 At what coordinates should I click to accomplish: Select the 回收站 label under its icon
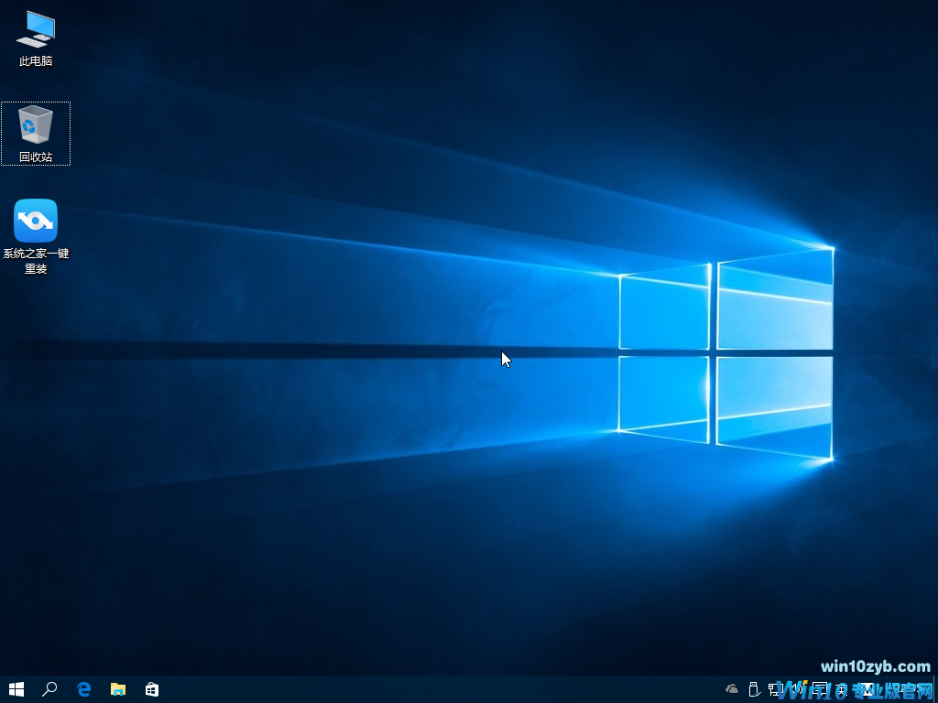click(35, 156)
